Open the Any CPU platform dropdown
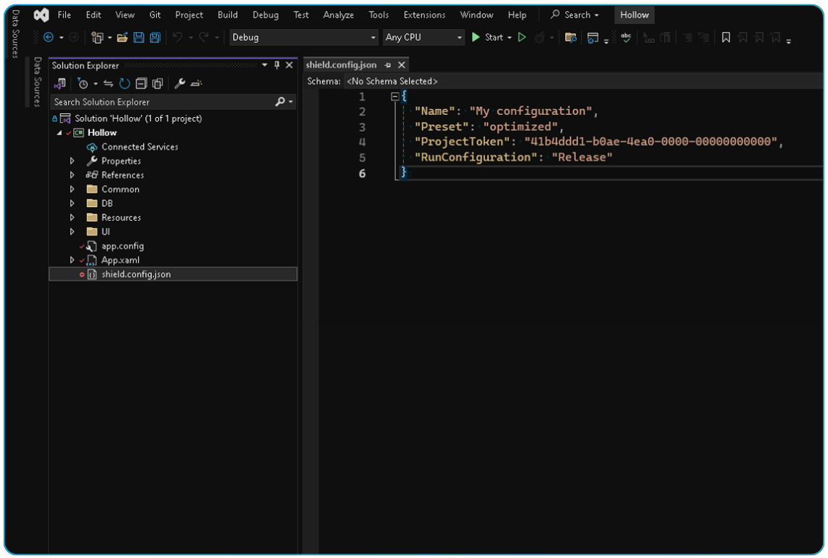This screenshot has height=558, width=828. point(423,37)
